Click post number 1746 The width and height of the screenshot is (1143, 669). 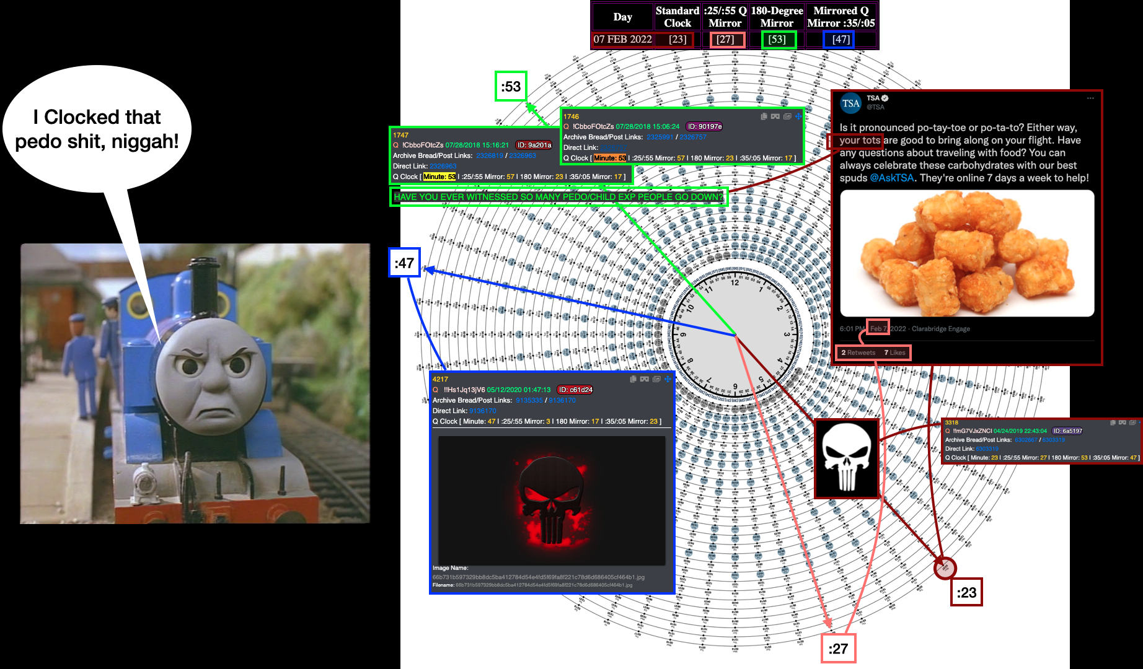[x=571, y=116]
